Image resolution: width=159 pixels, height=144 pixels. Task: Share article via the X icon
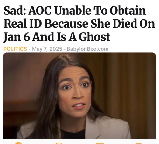(x=59, y=143)
